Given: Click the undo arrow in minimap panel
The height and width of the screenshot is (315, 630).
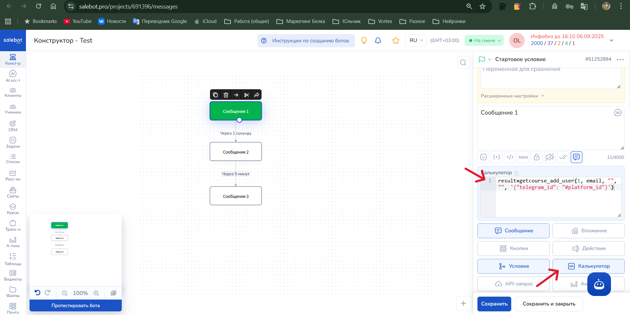Looking at the screenshot, I should click(37, 293).
